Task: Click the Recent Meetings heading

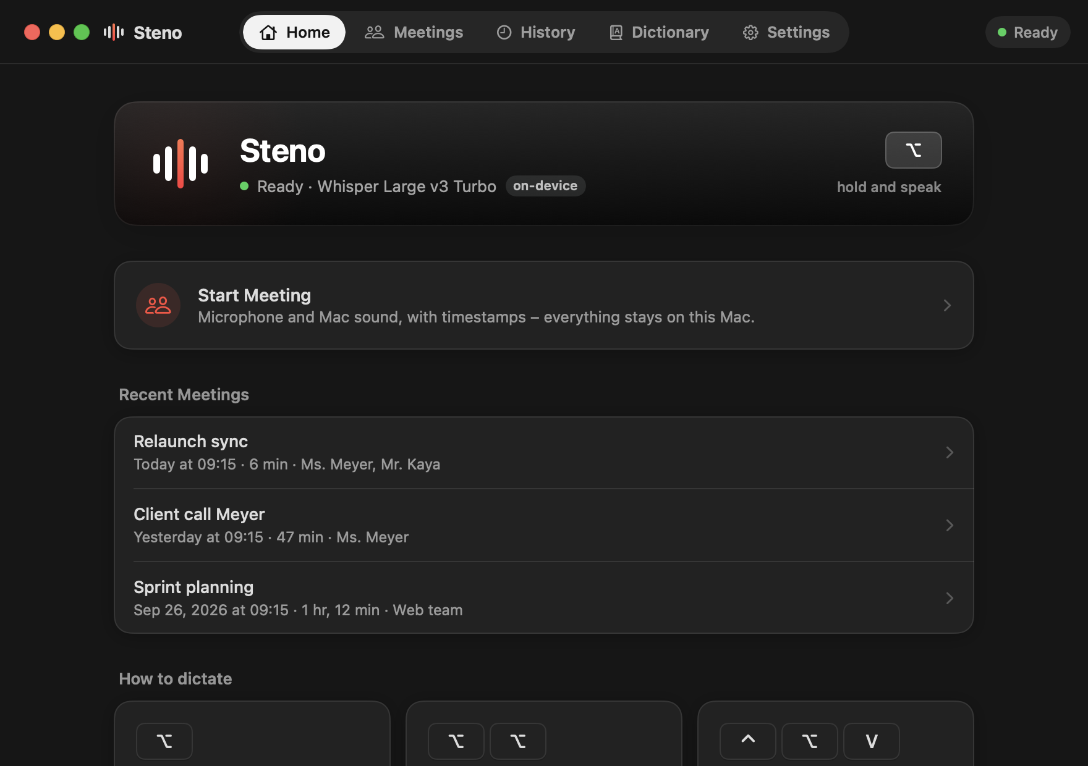Action: pos(184,395)
